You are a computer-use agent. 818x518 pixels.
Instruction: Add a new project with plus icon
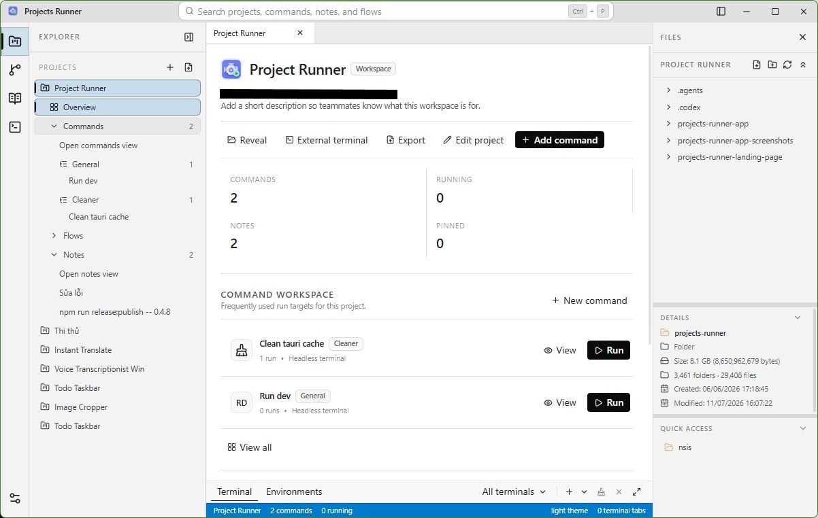coord(170,67)
